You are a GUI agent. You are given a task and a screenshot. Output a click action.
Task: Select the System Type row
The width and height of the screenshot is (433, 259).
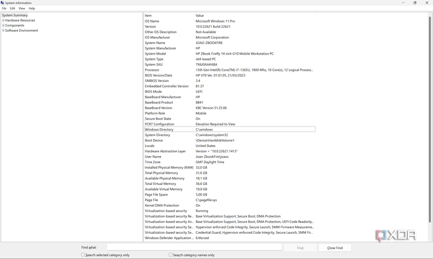pos(229,59)
